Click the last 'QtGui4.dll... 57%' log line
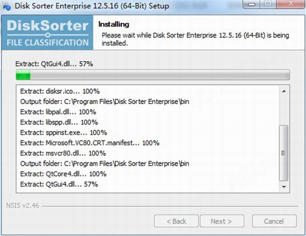306x236 pixels. [59, 185]
